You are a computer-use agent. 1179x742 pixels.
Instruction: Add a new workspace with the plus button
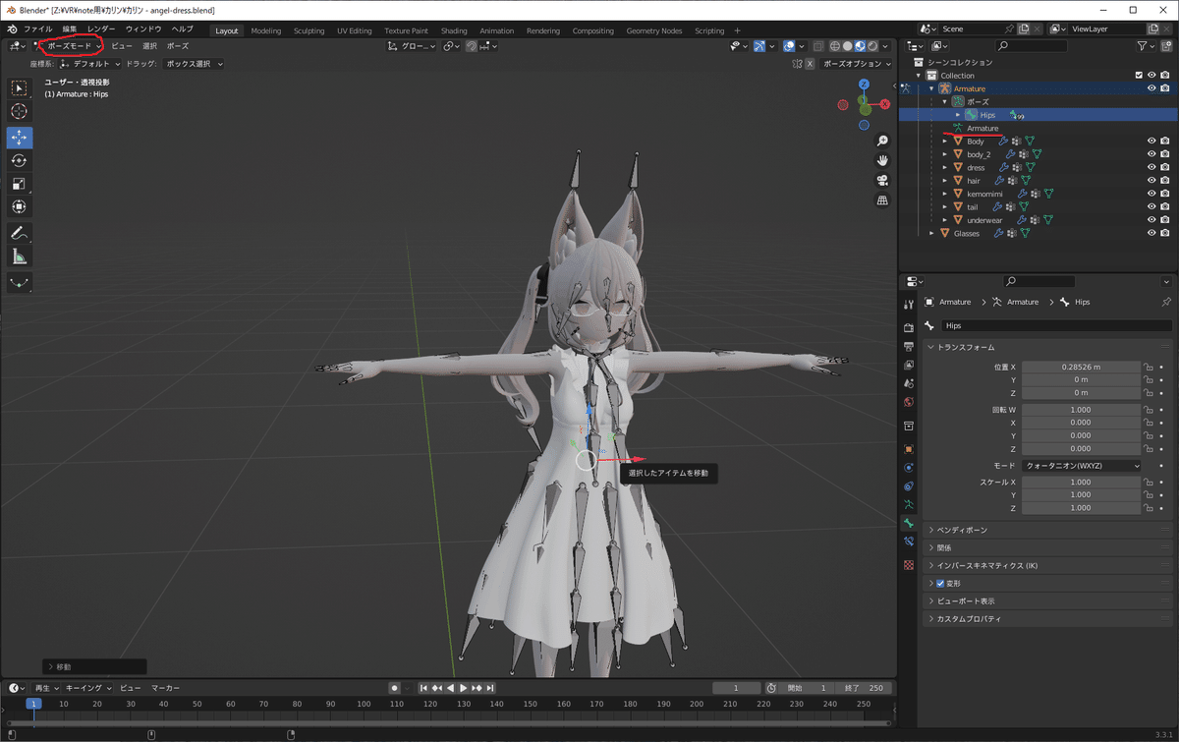737,30
